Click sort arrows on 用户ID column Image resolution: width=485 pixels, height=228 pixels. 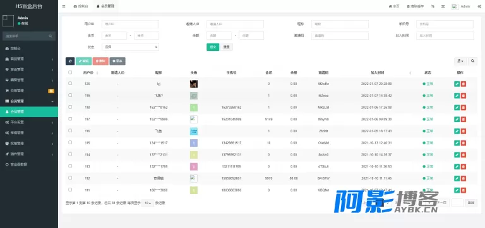97,73
